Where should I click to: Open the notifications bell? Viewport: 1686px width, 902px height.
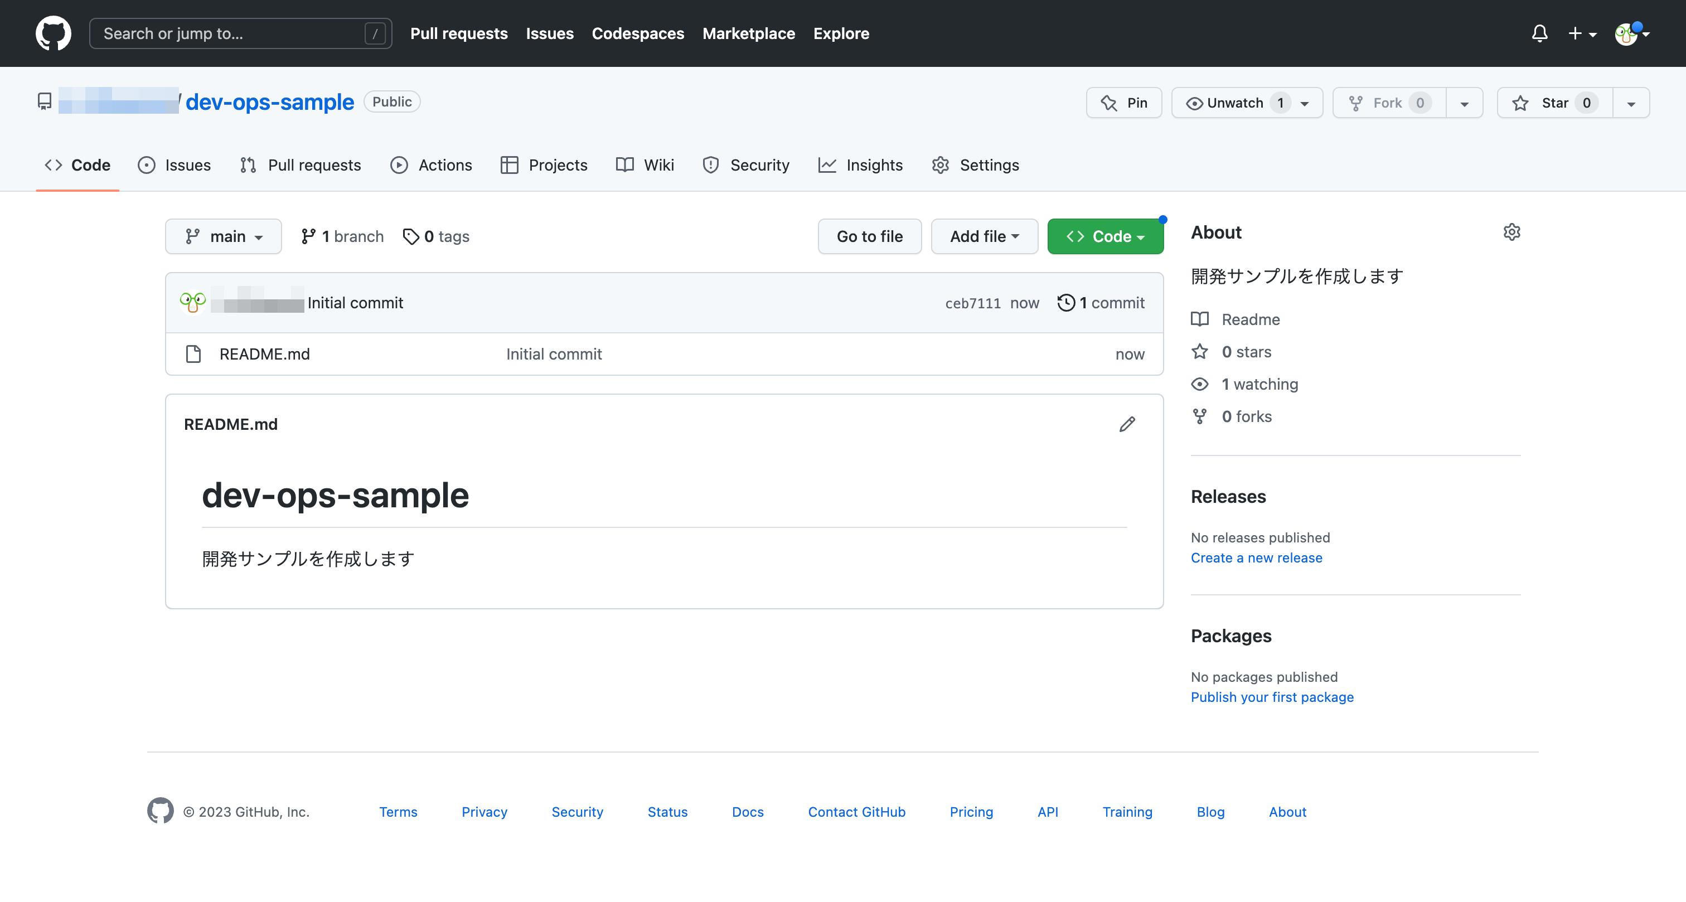(x=1539, y=33)
